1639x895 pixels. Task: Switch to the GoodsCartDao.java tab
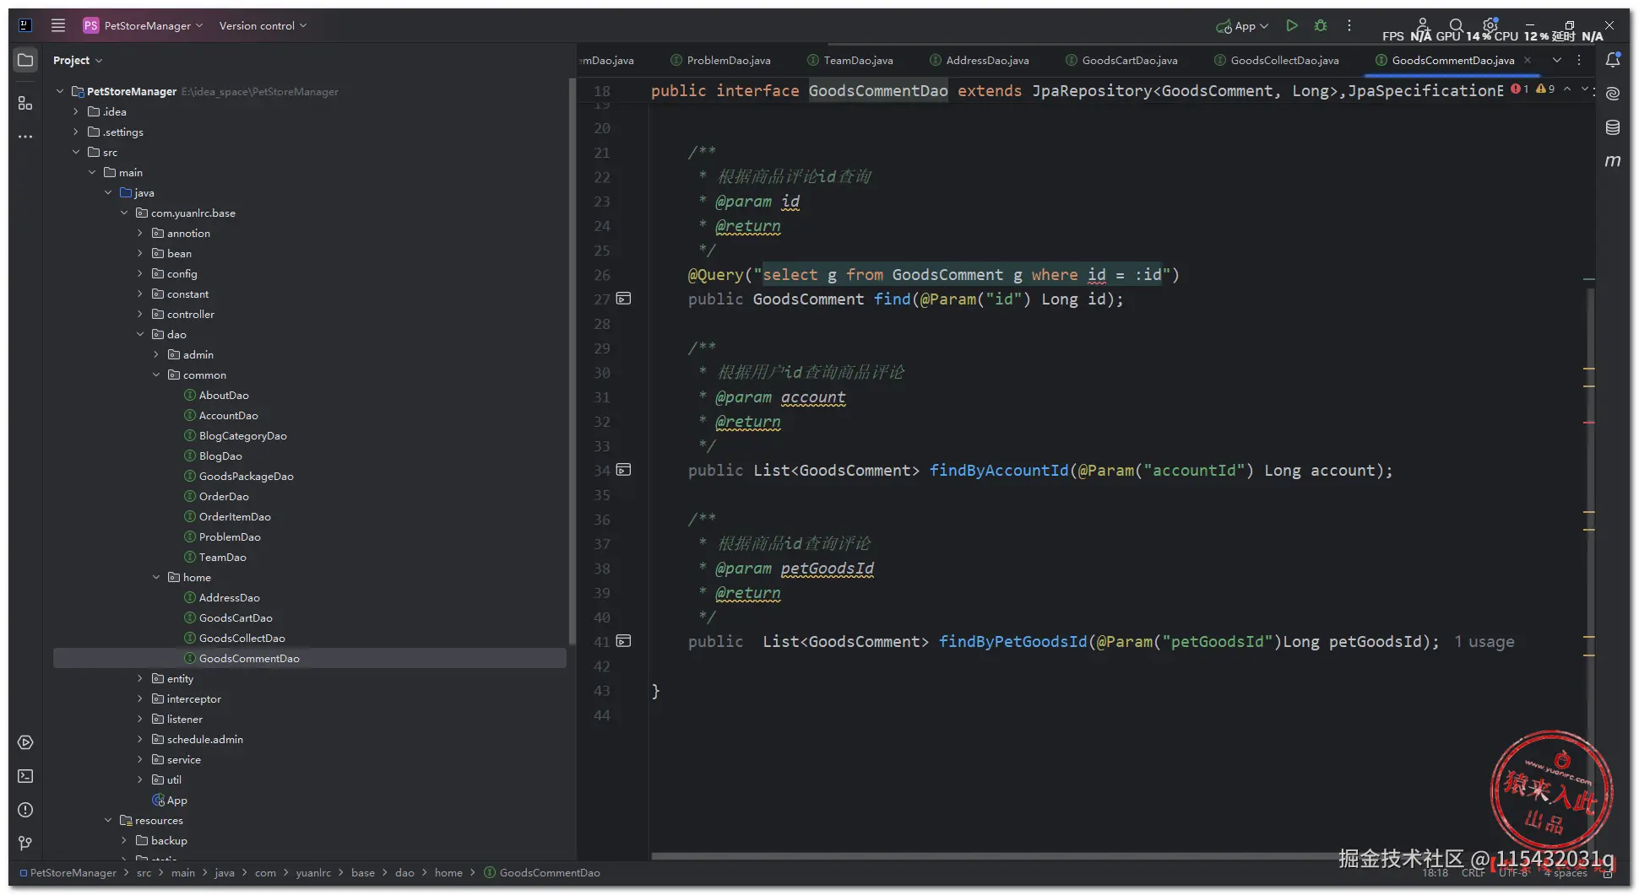point(1121,60)
